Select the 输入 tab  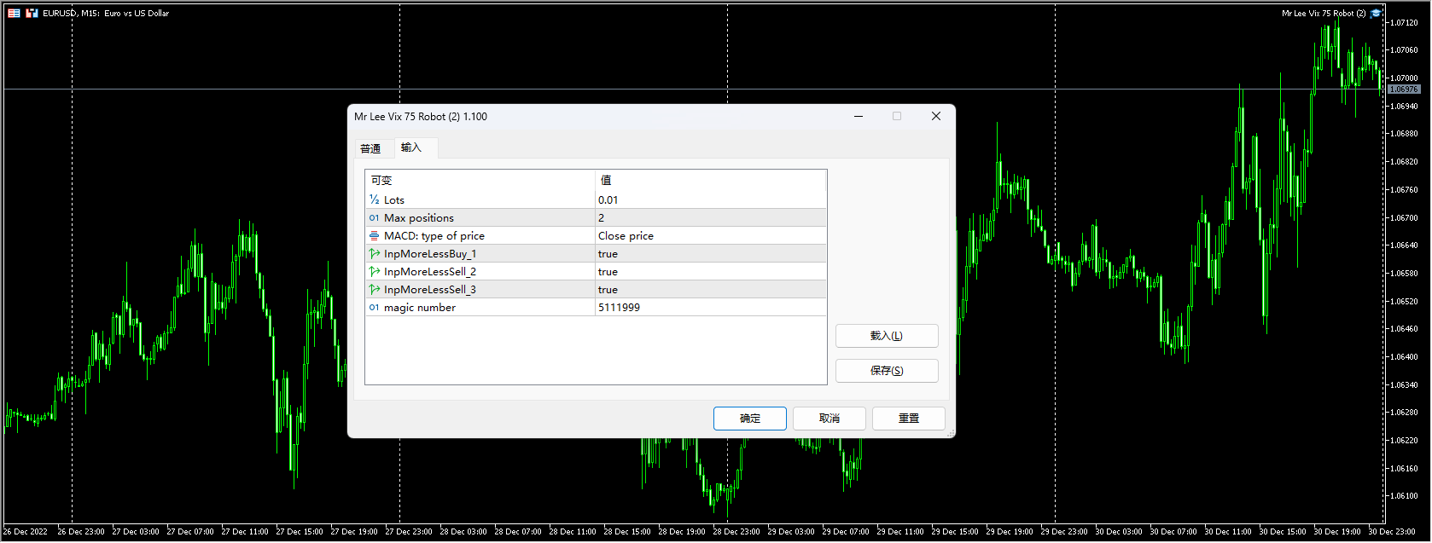411,147
